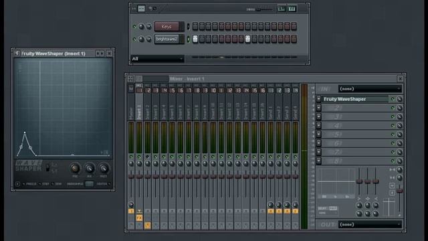
Task: Expand the Fruity WaveShaper slot menu arrow
Action: click(x=318, y=99)
